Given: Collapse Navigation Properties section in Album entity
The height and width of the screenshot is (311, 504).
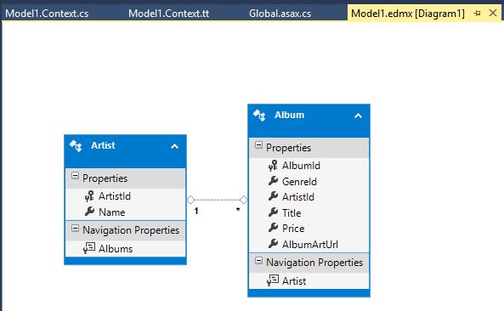Looking at the screenshot, I should pyautogui.click(x=258, y=261).
